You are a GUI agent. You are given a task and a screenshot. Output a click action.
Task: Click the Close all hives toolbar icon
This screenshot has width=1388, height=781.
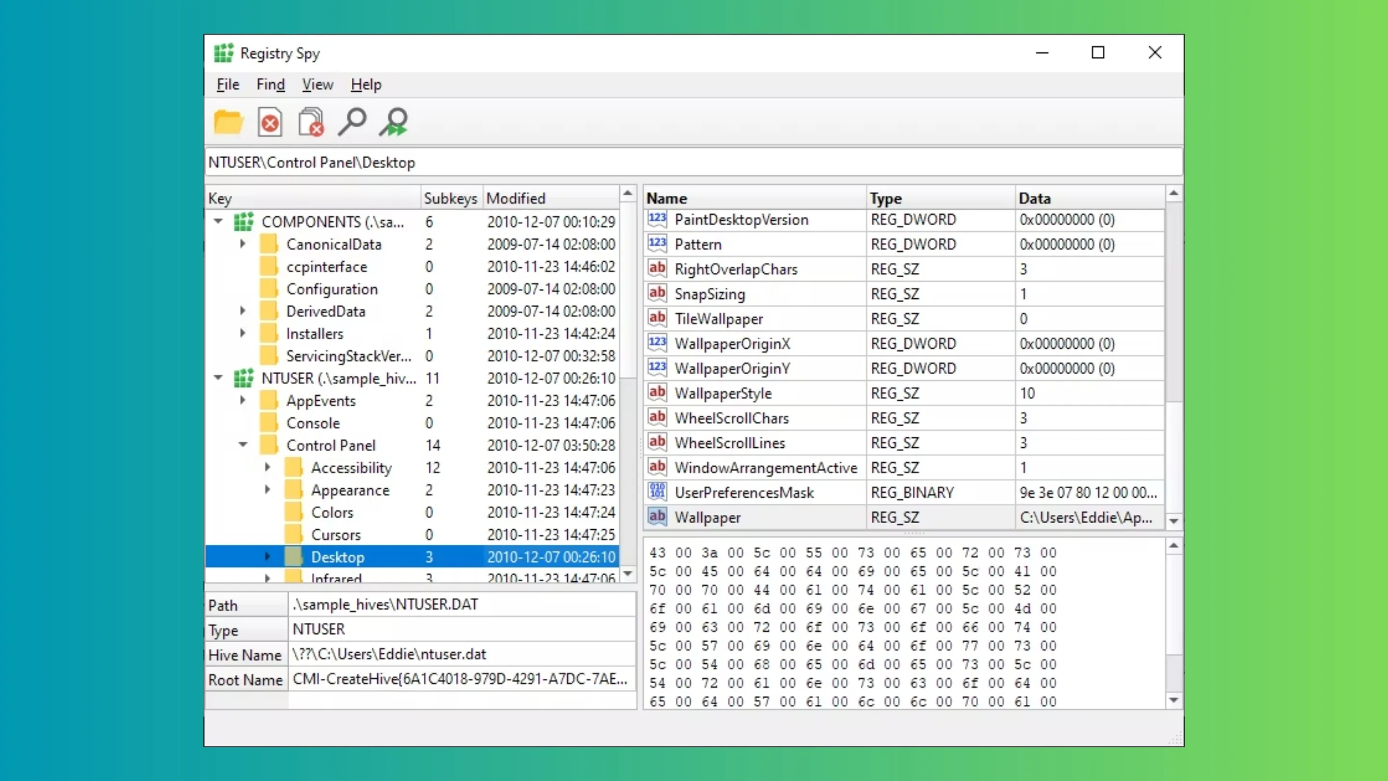[311, 122]
